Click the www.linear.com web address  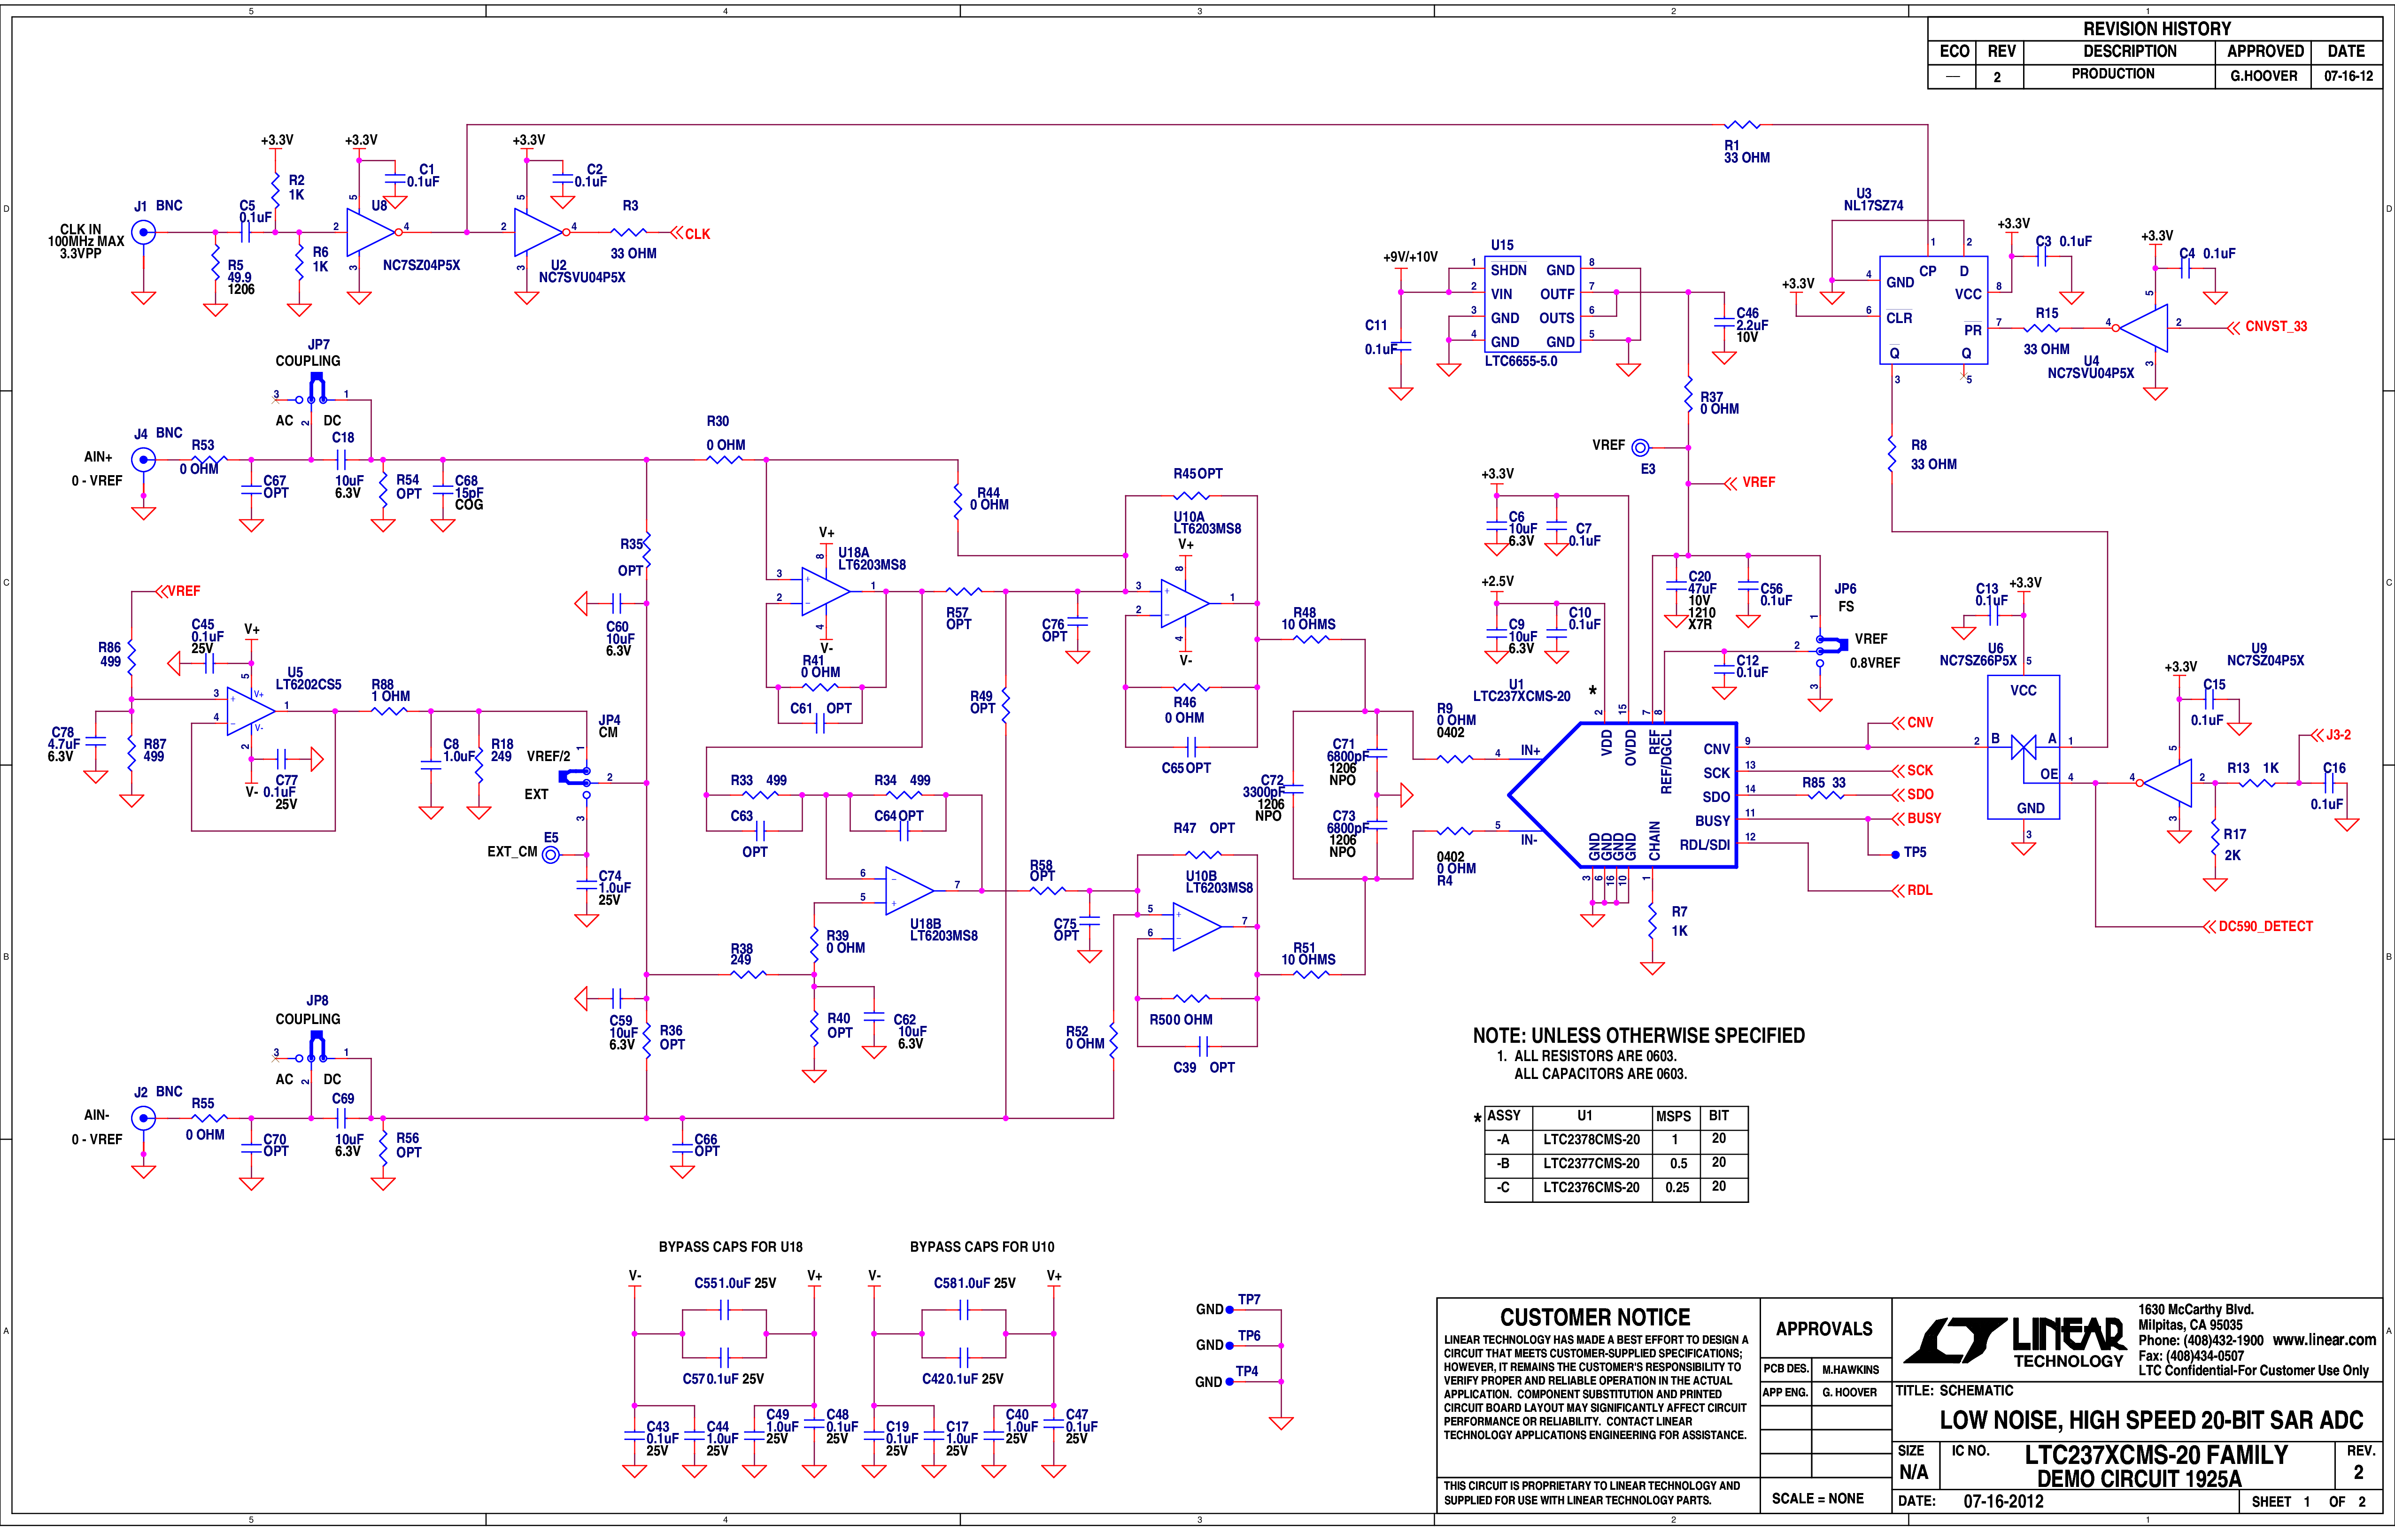[2324, 1340]
